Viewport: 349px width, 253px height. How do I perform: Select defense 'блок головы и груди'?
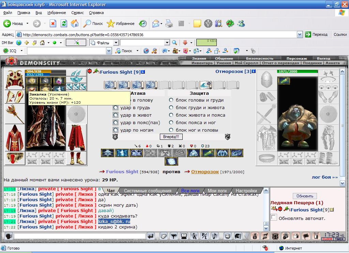[171, 100]
